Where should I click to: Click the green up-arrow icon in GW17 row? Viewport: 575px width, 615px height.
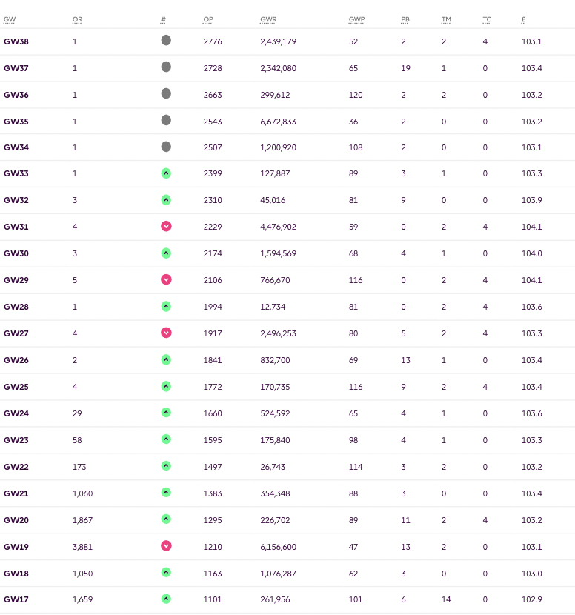pyautogui.click(x=166, y=599)
